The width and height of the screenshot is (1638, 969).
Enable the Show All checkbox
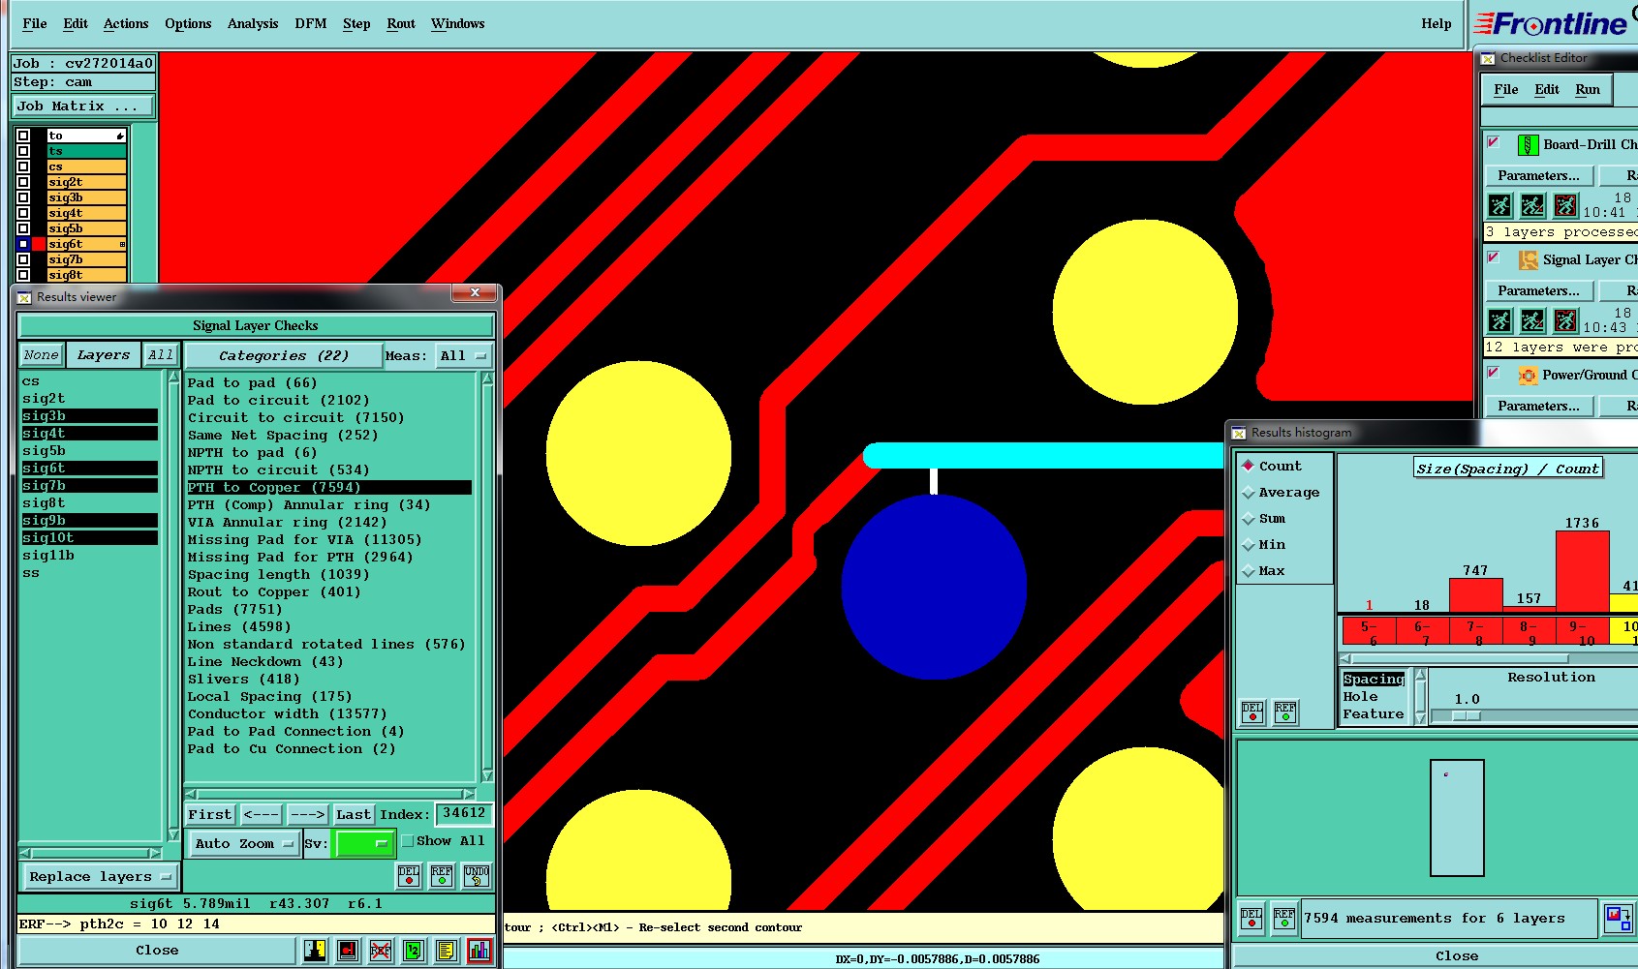(x=408, y=841)
